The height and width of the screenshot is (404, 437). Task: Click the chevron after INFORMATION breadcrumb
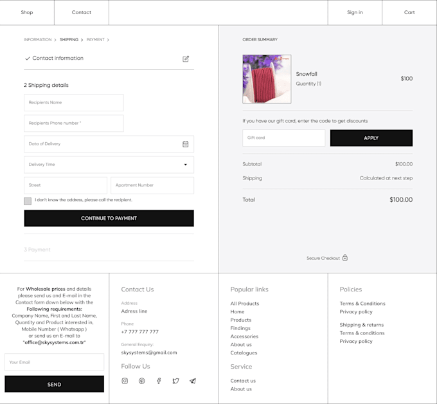click(x=55, y=40)
